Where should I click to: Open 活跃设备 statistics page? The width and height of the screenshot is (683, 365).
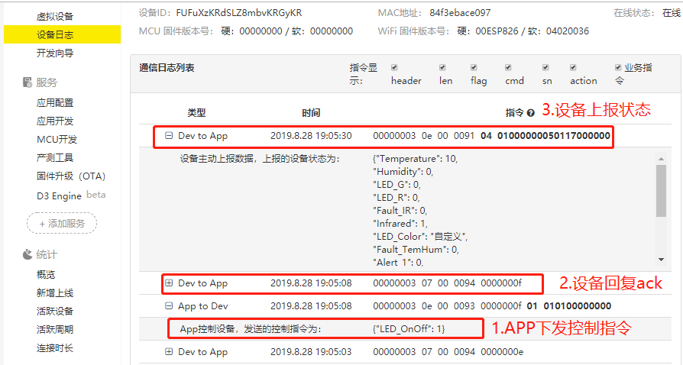tap(56, 312)
